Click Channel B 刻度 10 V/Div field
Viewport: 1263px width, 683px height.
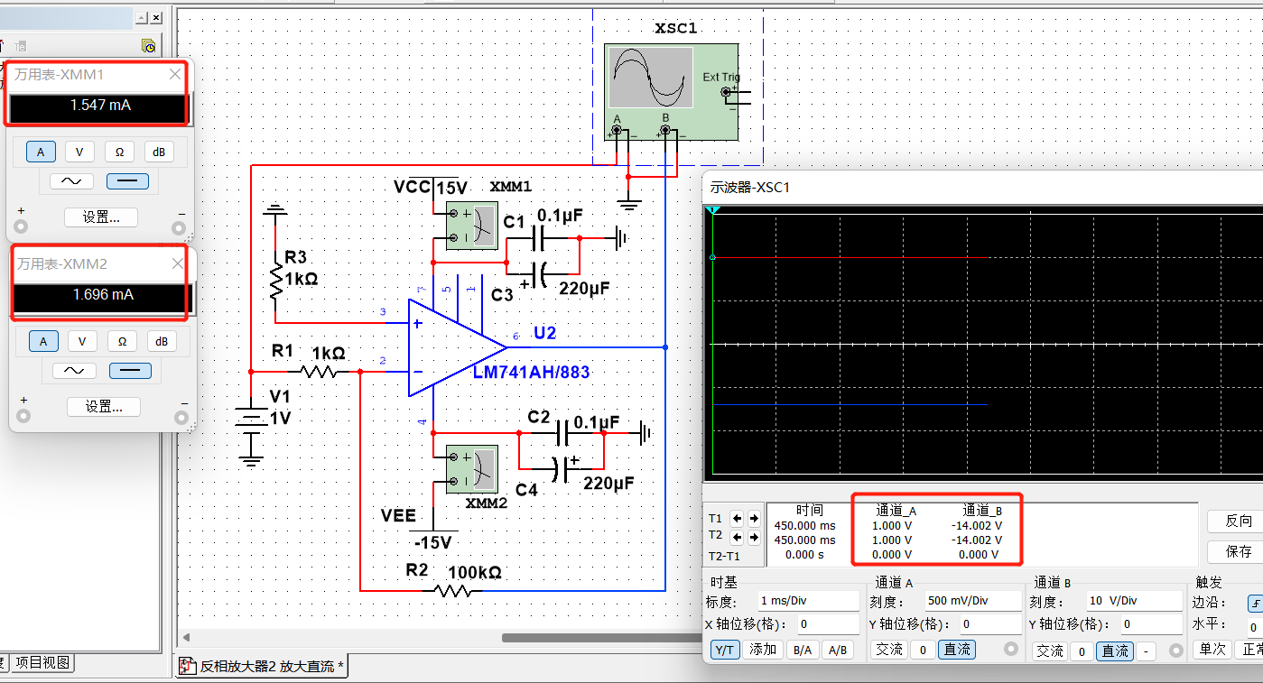1134,601
